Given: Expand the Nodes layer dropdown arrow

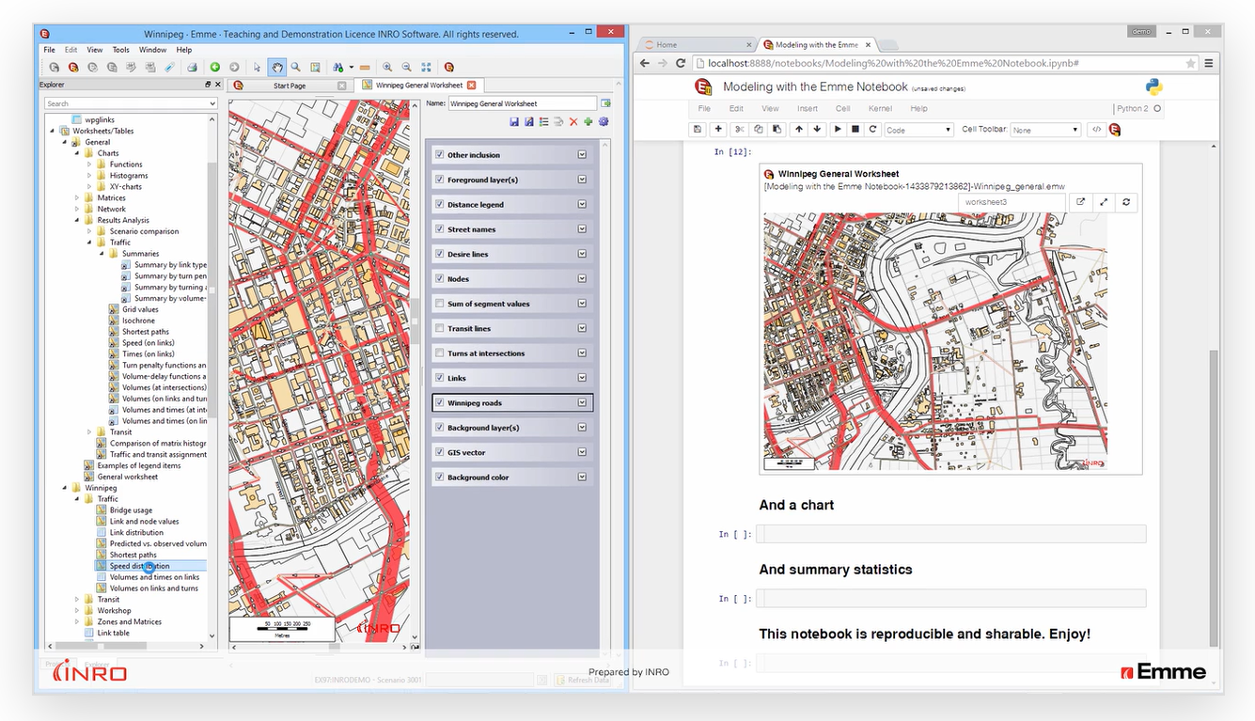Looking at the screenshot, I should (x=582, y=279).
